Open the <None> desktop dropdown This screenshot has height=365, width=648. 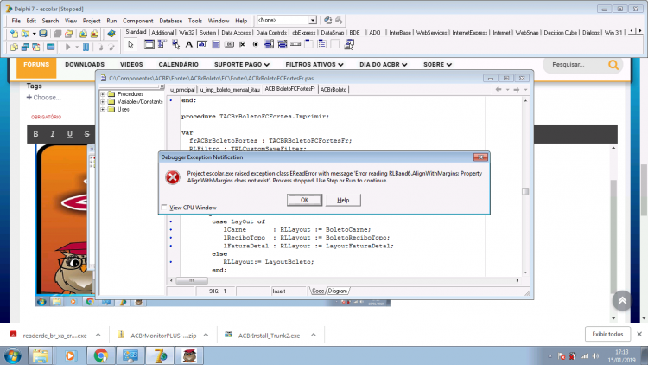point(313,20)
